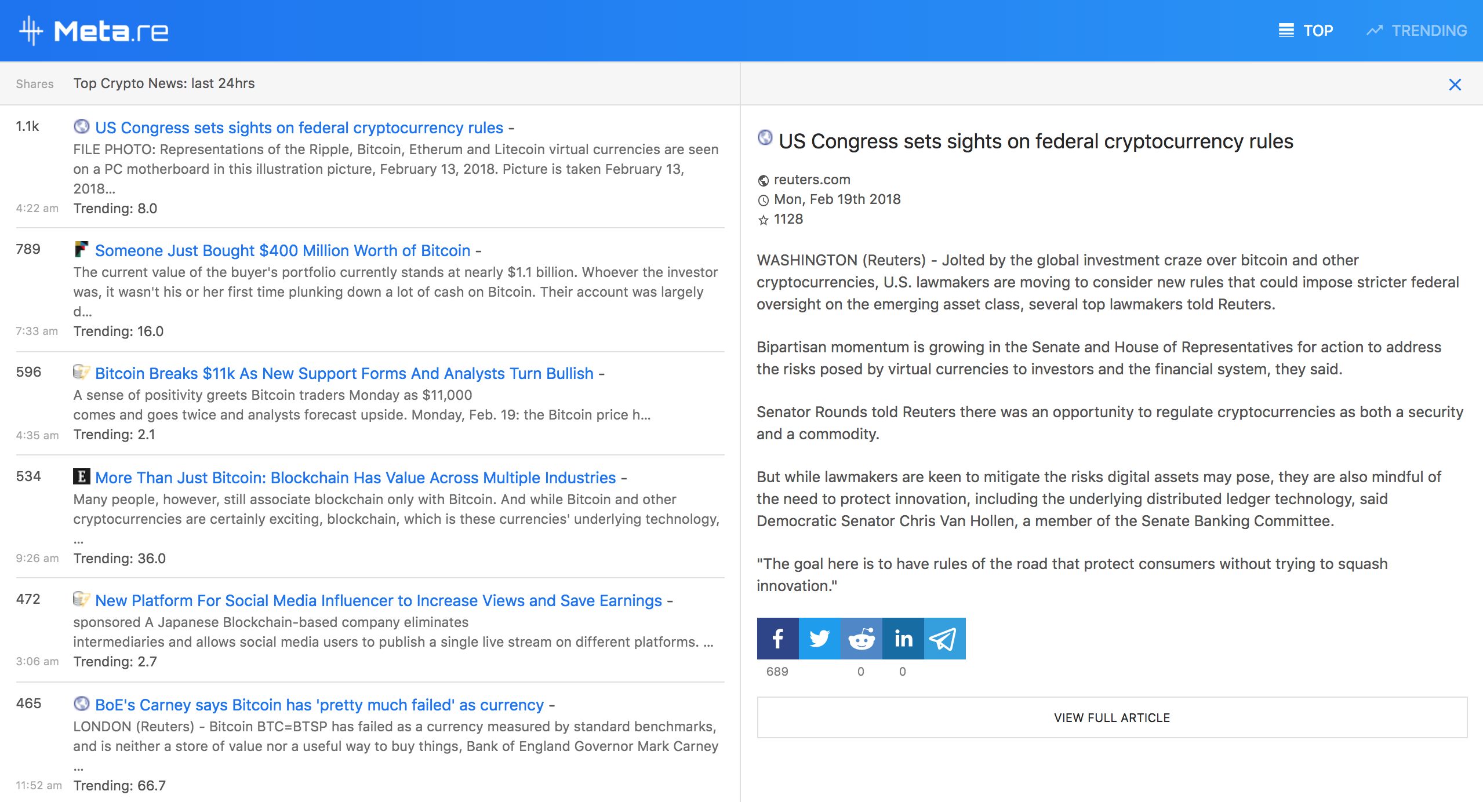Click the Forbes favicon next to Bitcoin purchase story
This screenshot has height=802, width=1483.
tap(82, 249)
